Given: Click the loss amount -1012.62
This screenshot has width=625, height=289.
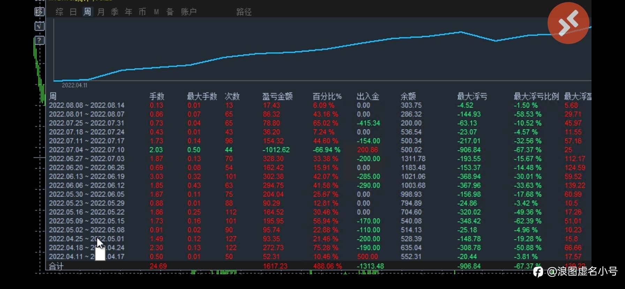Looking at the screenshot, I should (x=276, y=150).
